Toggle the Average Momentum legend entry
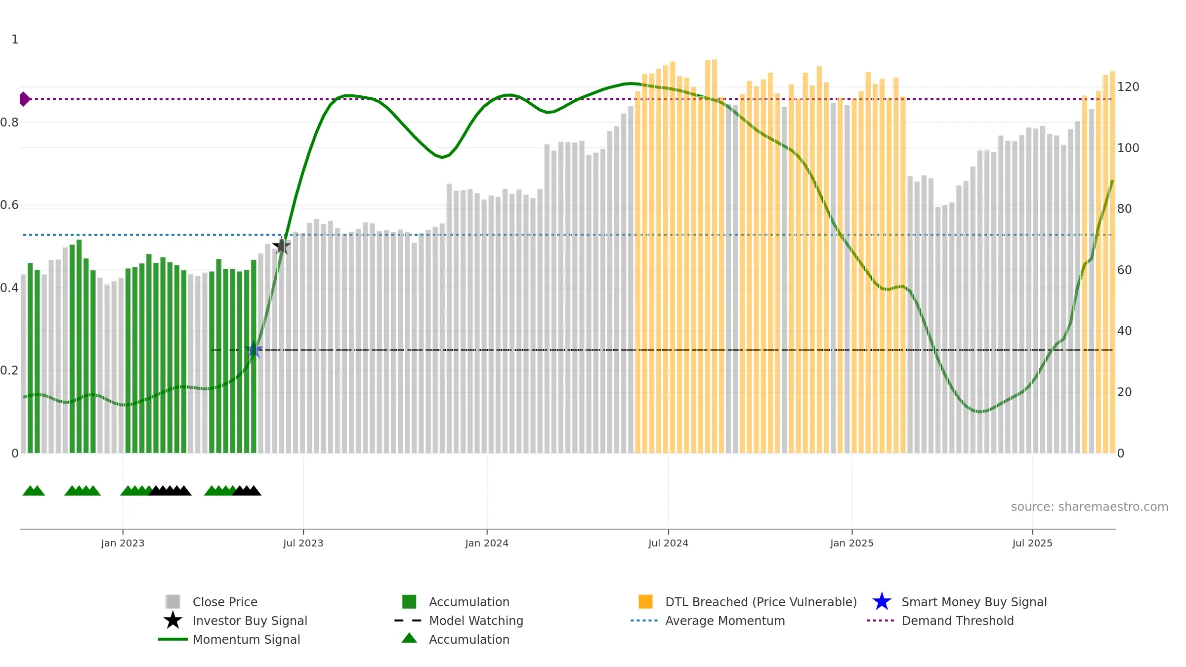 tap(708, 621)
